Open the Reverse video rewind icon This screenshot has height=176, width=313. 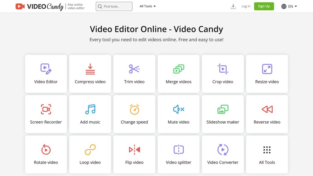point(267,109)
